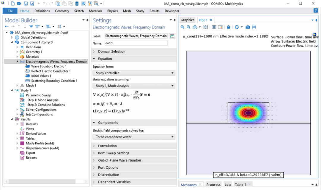Zoom in on the plot
321x190 pixels.
pyautogui.click(x=182, y=27)
